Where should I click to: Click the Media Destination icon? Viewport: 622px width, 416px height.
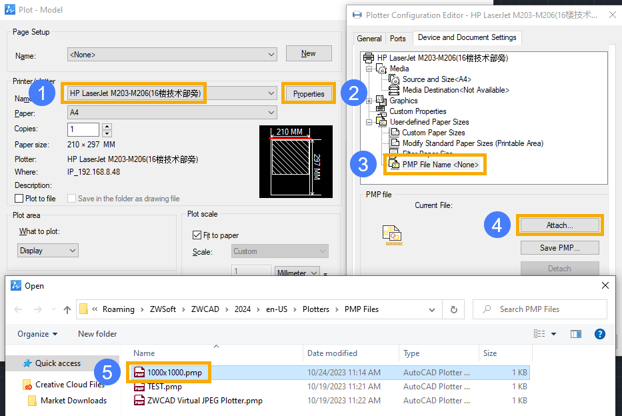click(x=394, y=90)
